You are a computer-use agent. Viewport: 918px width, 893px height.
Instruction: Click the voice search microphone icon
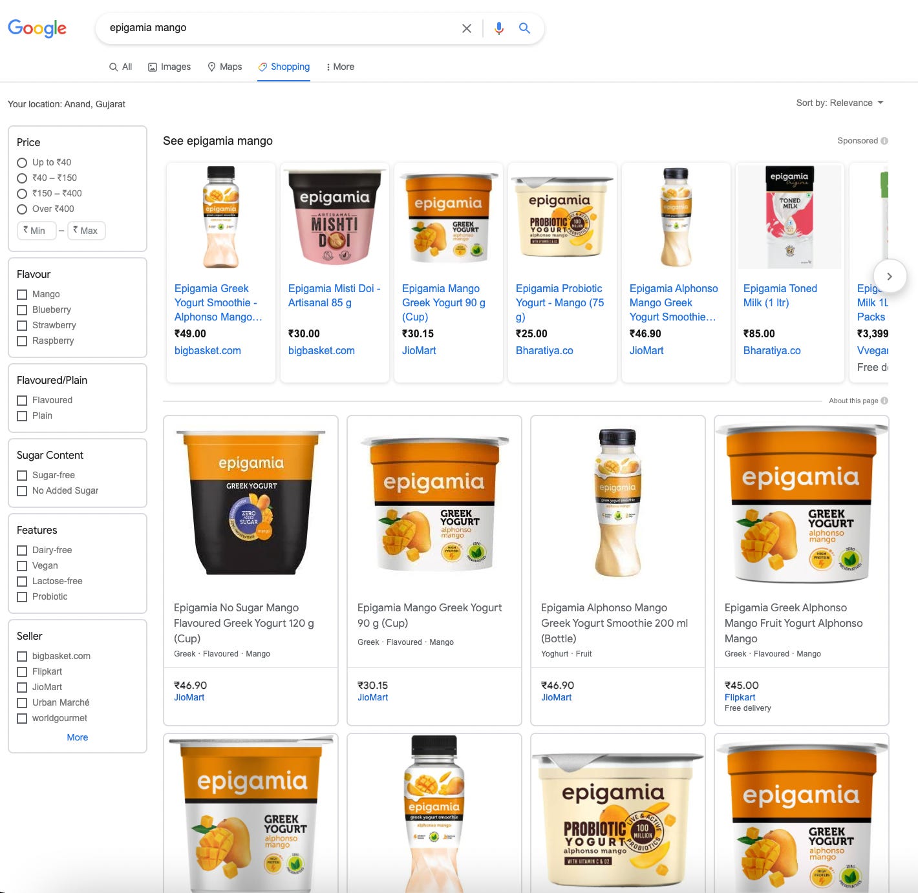point(498,28)
